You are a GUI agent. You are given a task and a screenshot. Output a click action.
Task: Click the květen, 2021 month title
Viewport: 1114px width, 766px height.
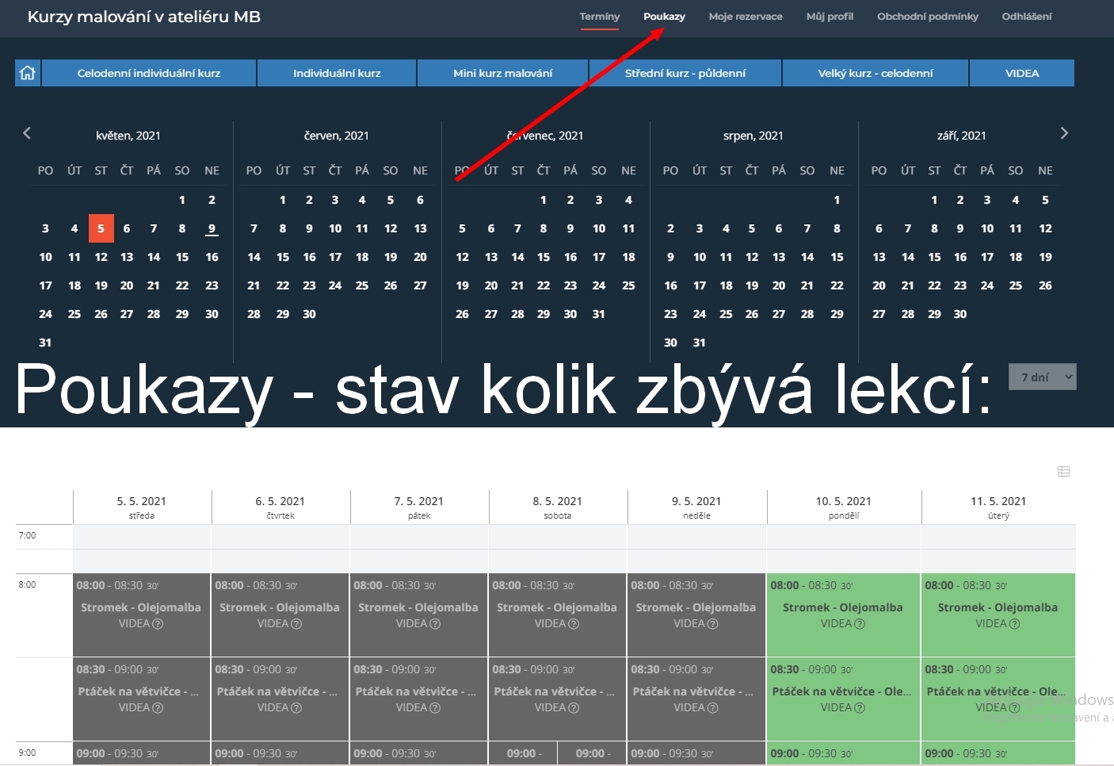[128, 136]
